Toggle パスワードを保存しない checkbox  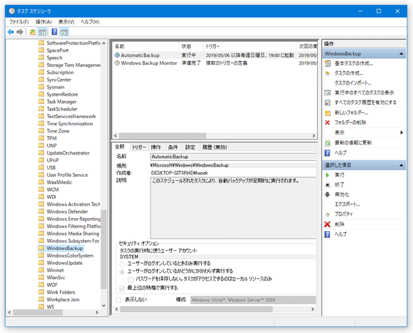[130, 279]
